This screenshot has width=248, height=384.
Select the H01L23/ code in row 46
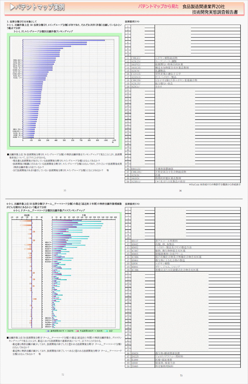pos(136,169)
